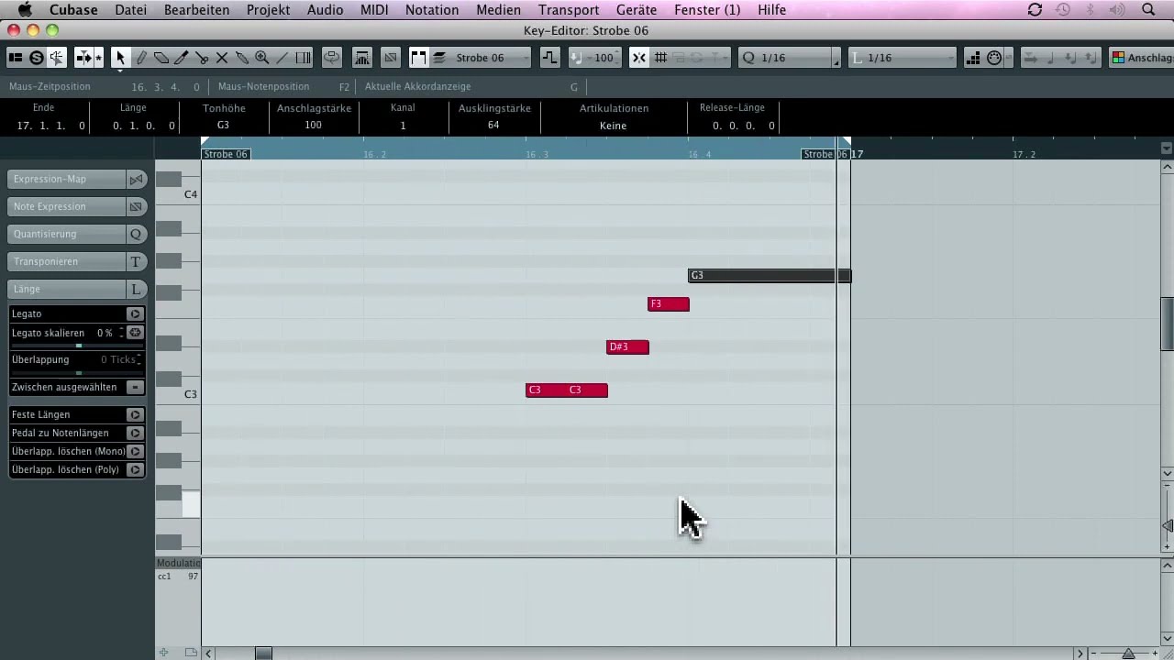The height and width of the screenshot is (660, 1174).
Task: Select the Trim tool
Action: tap(182, 58)
